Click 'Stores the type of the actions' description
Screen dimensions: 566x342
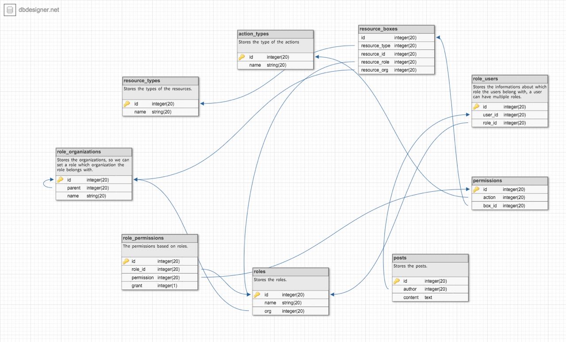tap(269, 42)
